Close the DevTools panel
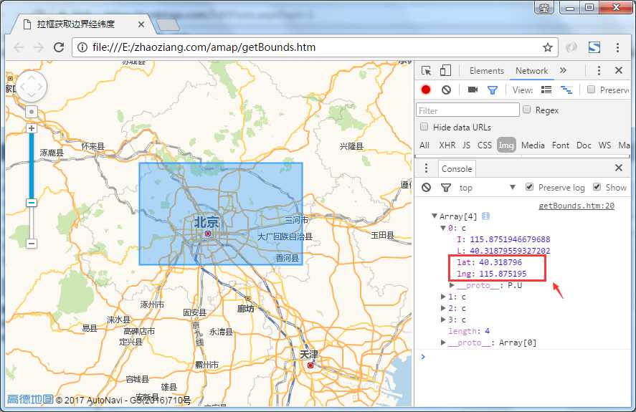 619,70
